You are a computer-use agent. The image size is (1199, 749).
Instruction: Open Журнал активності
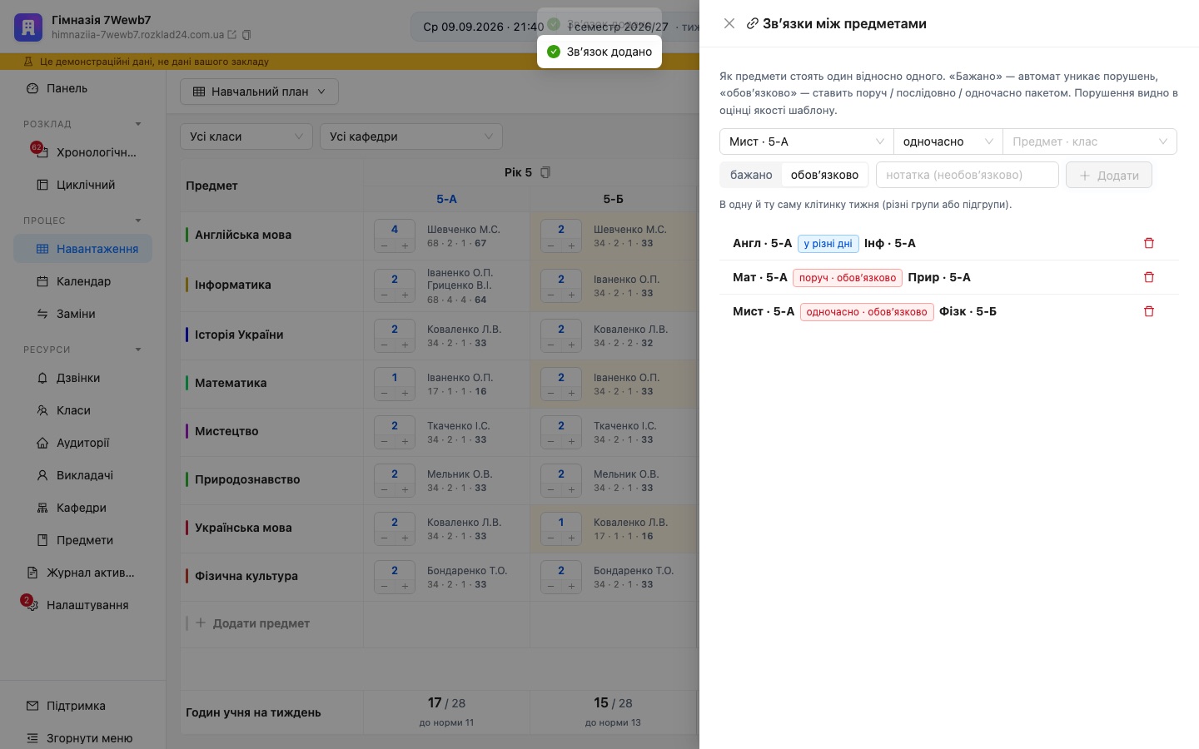point(82,573)
